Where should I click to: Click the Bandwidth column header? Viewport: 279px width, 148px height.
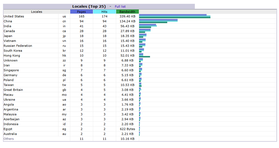(x=127, y=12)
